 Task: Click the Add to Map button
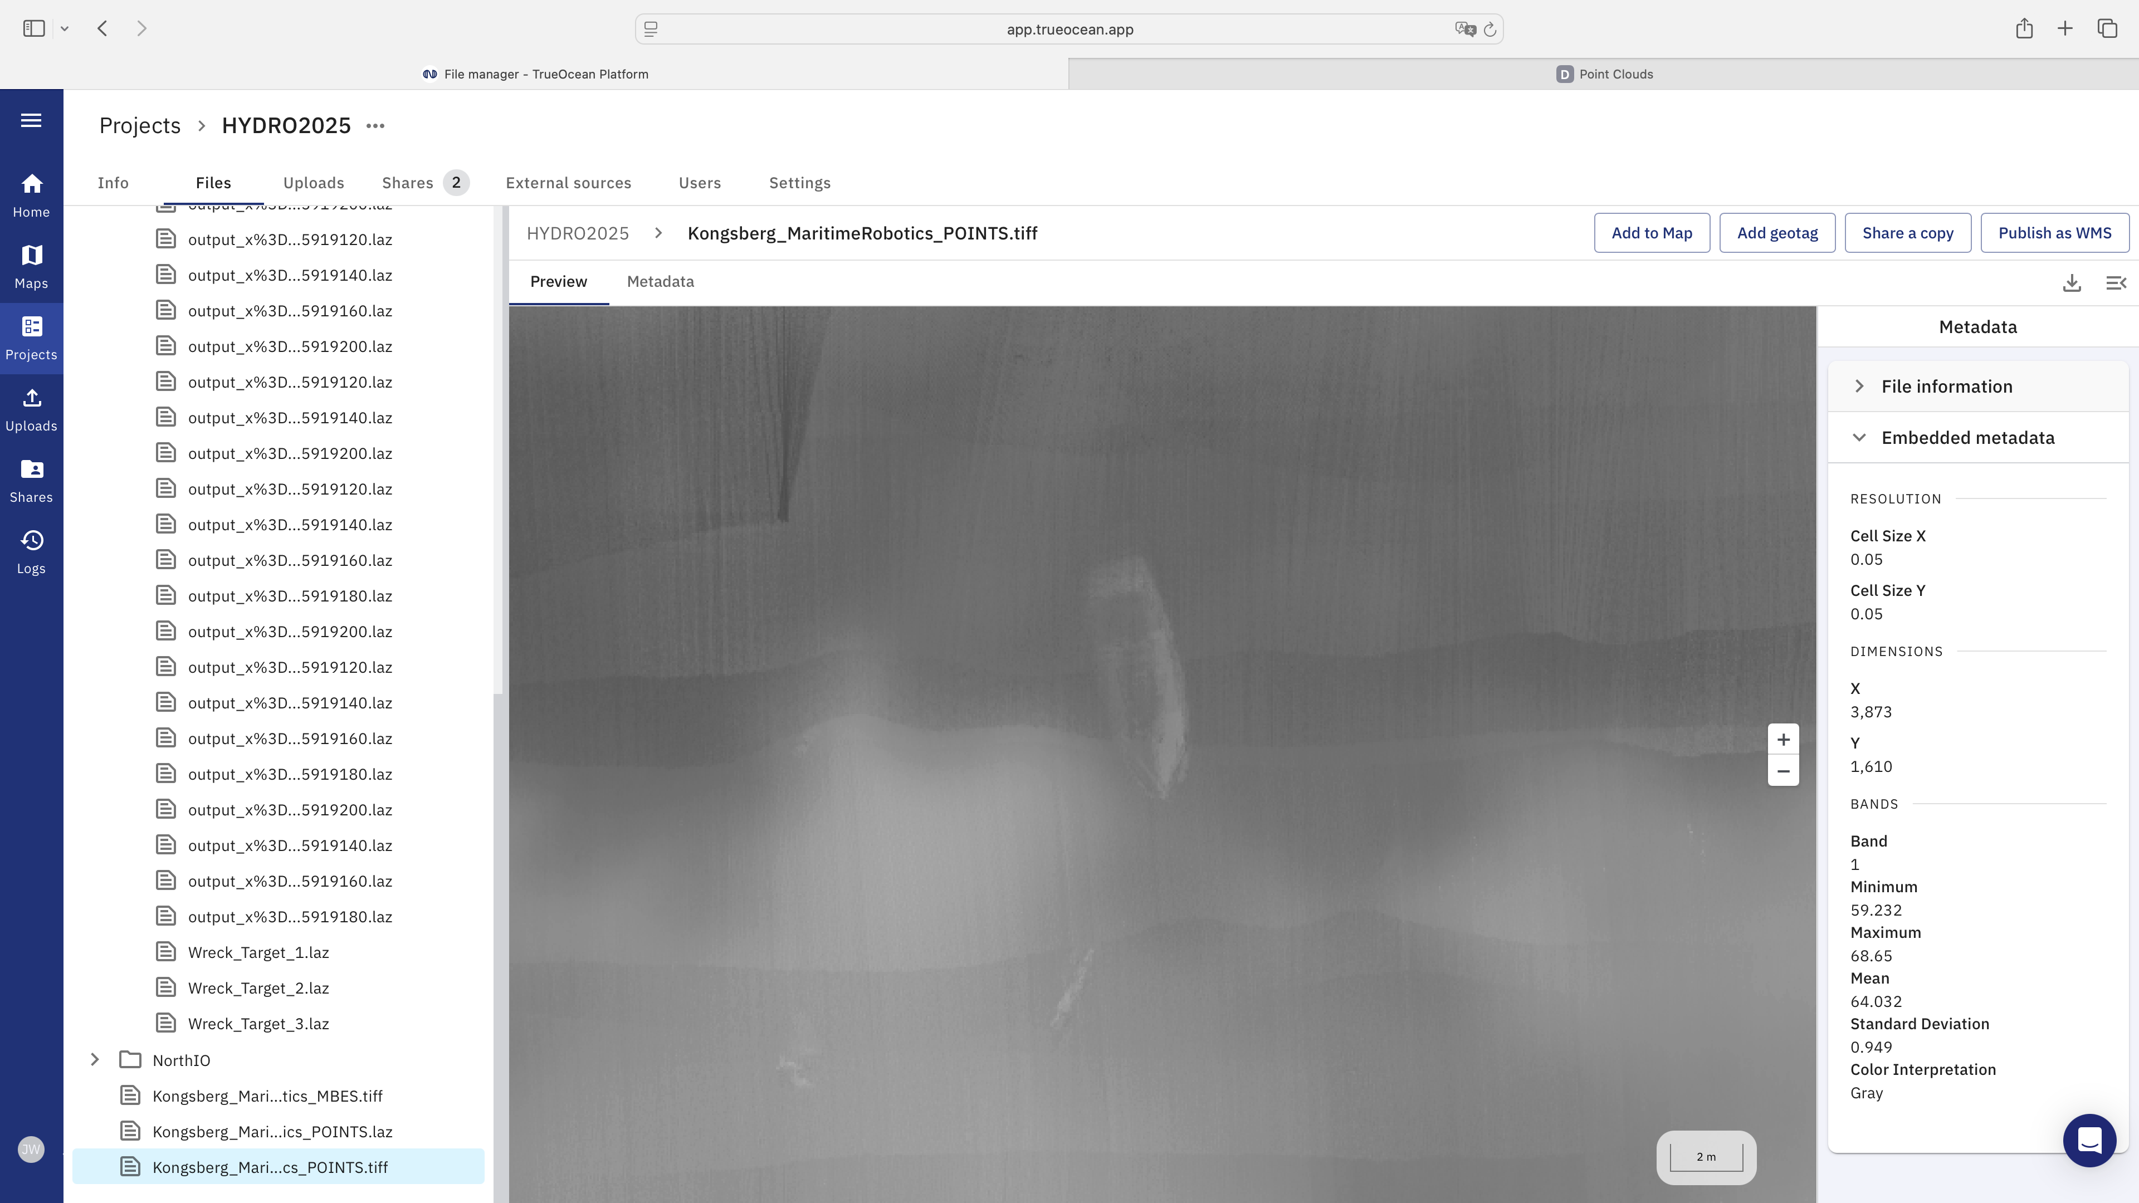1650,233
